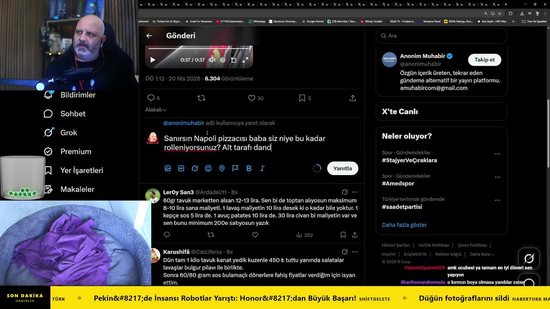Toggle italic formatting in reply
Viewport: 550px width, 309px height.
coord(262,169)
